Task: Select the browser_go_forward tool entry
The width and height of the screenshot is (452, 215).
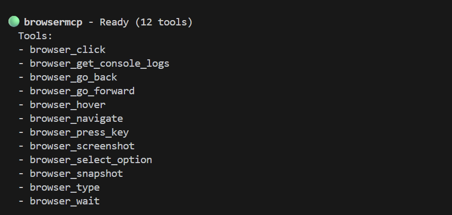Action: click(82, 91)
